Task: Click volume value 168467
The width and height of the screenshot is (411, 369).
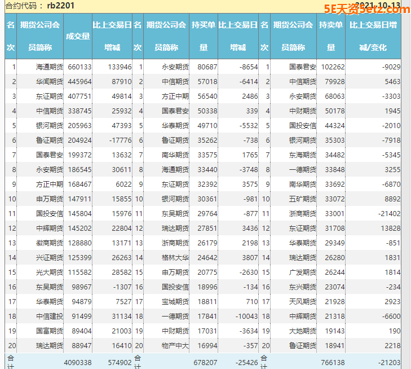Action: pos(79,184)
